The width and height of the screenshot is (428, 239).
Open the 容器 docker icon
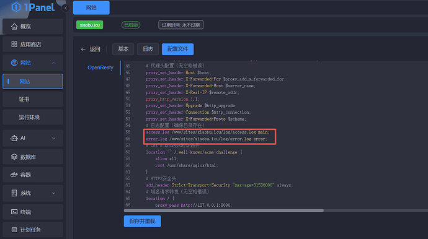[x=14, y=175]
